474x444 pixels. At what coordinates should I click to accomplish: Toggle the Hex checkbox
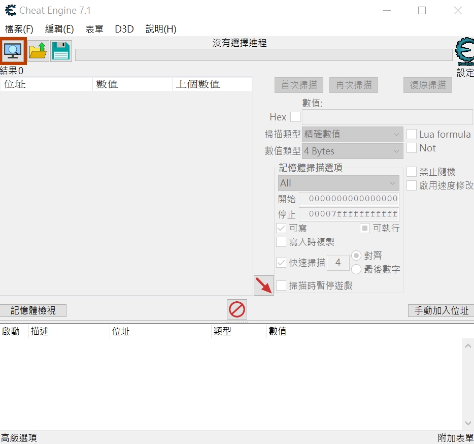295,117
